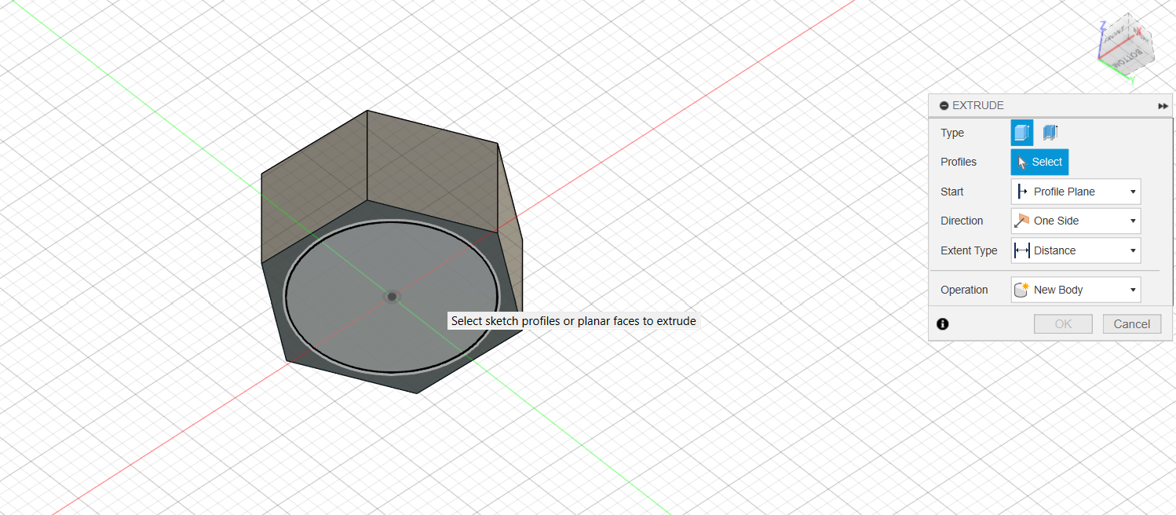Viewport: 1176px width, 515px height.
Task: Click the OK button
Action: [1063, 324]
